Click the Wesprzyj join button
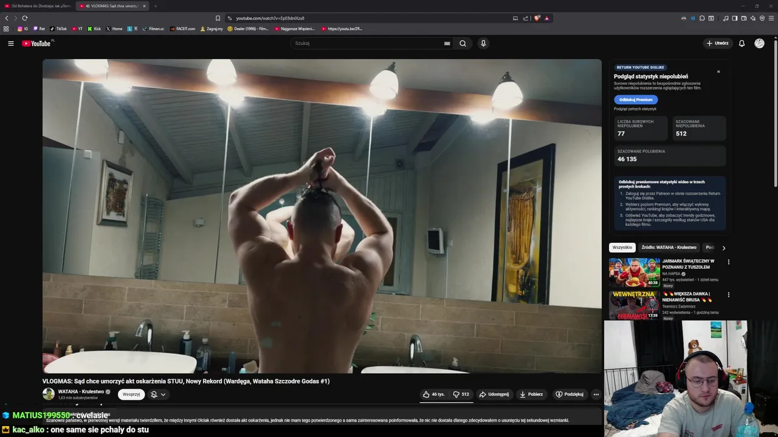 tap(131, 394)
